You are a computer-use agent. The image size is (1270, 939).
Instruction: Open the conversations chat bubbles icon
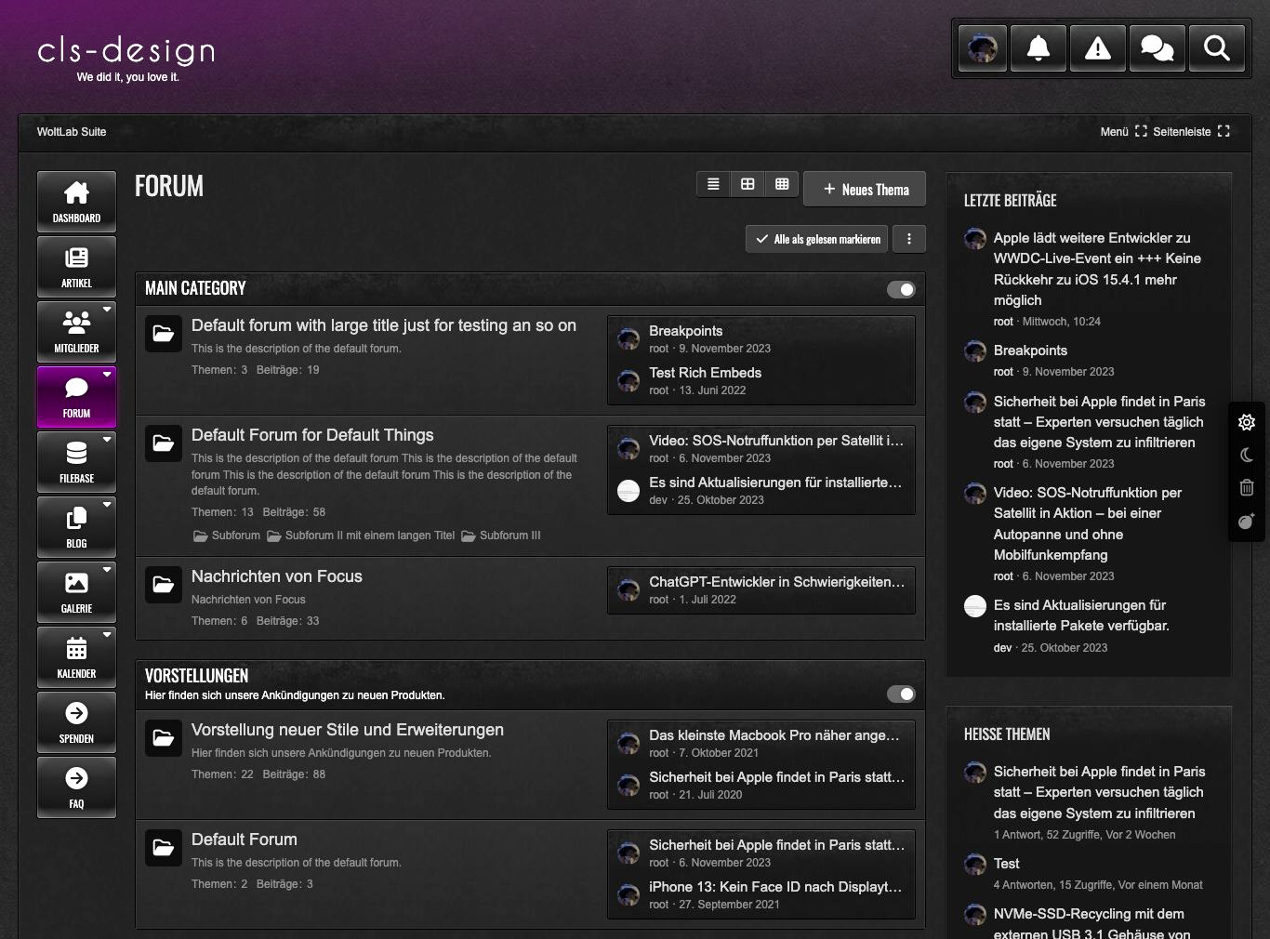pos(1158,47)
